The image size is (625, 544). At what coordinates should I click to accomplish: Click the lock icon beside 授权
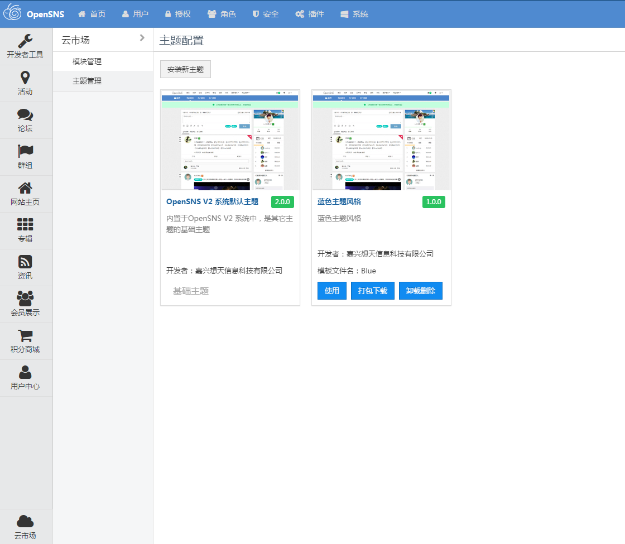click(x=168, y=14)
